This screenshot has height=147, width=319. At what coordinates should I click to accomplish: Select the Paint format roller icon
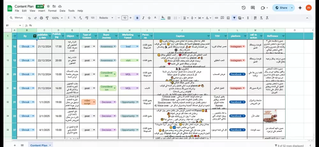click(x=47, y=18)
